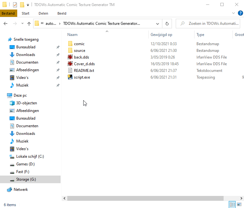The width and height of the screenshot is (244, 208).
Task: Open pinned Afbeeldingen under Snelle toegang
Action: coord(27,70)
